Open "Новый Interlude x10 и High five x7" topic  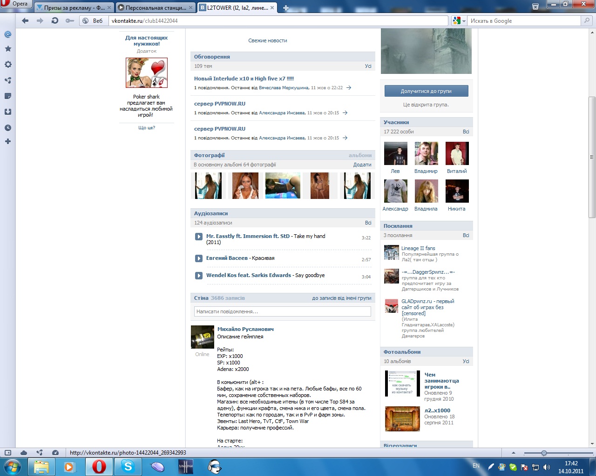(x=244, y=79)
